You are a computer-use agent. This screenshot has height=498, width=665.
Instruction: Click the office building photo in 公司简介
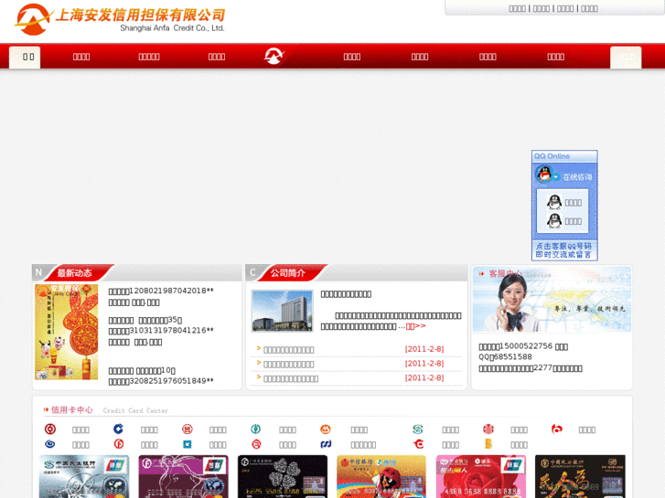click(x=282, y=311)
